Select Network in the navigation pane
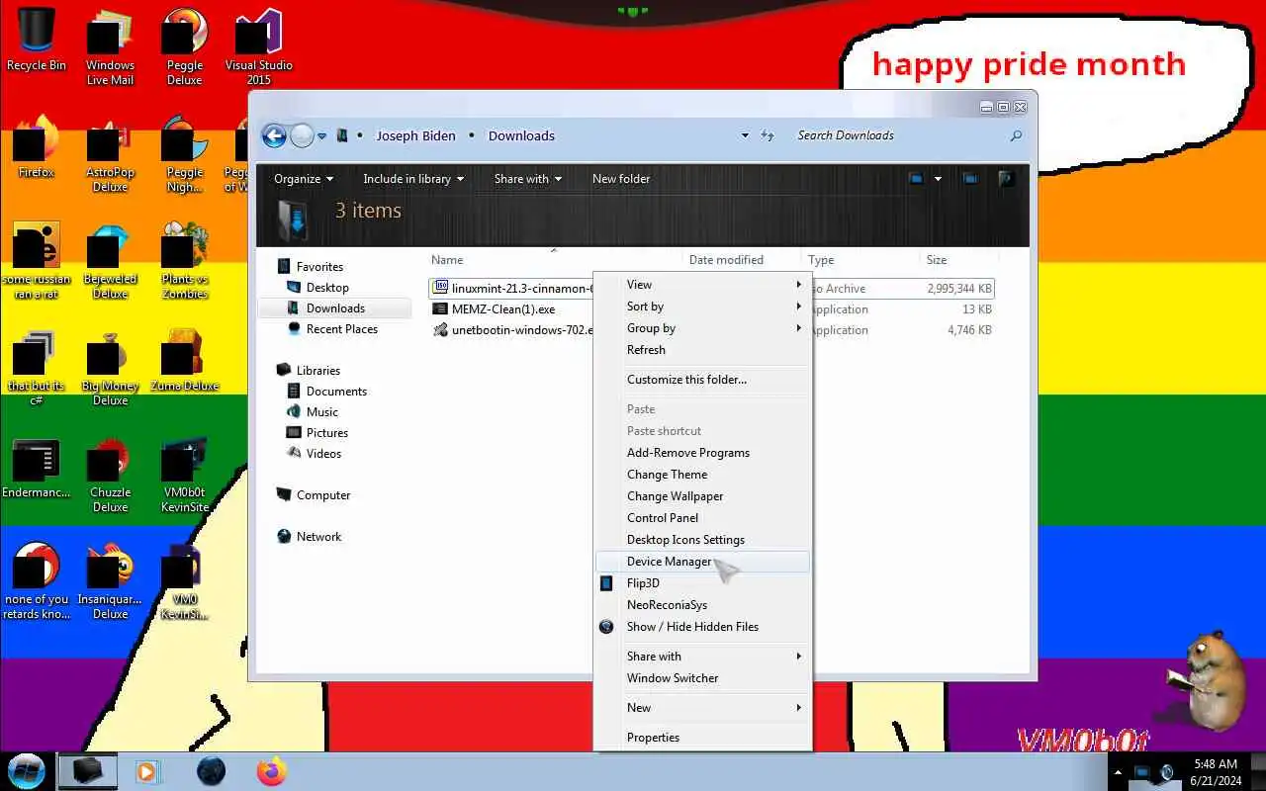The height and width of the screenshot is (791, 1266). coord(318,537)
